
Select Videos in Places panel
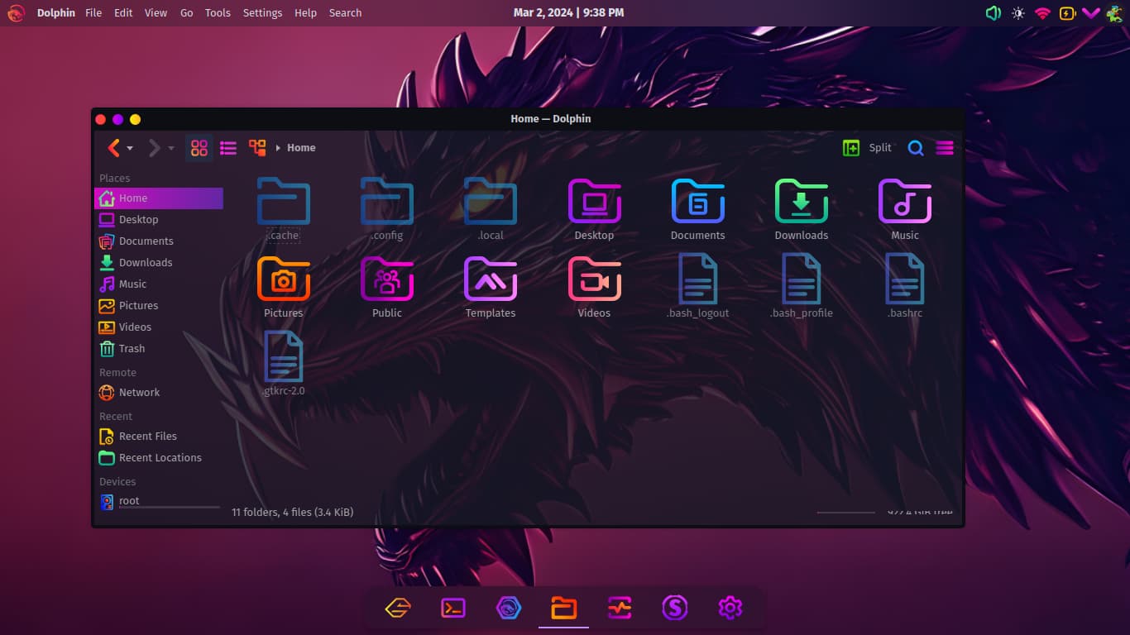tap(159, 327)
